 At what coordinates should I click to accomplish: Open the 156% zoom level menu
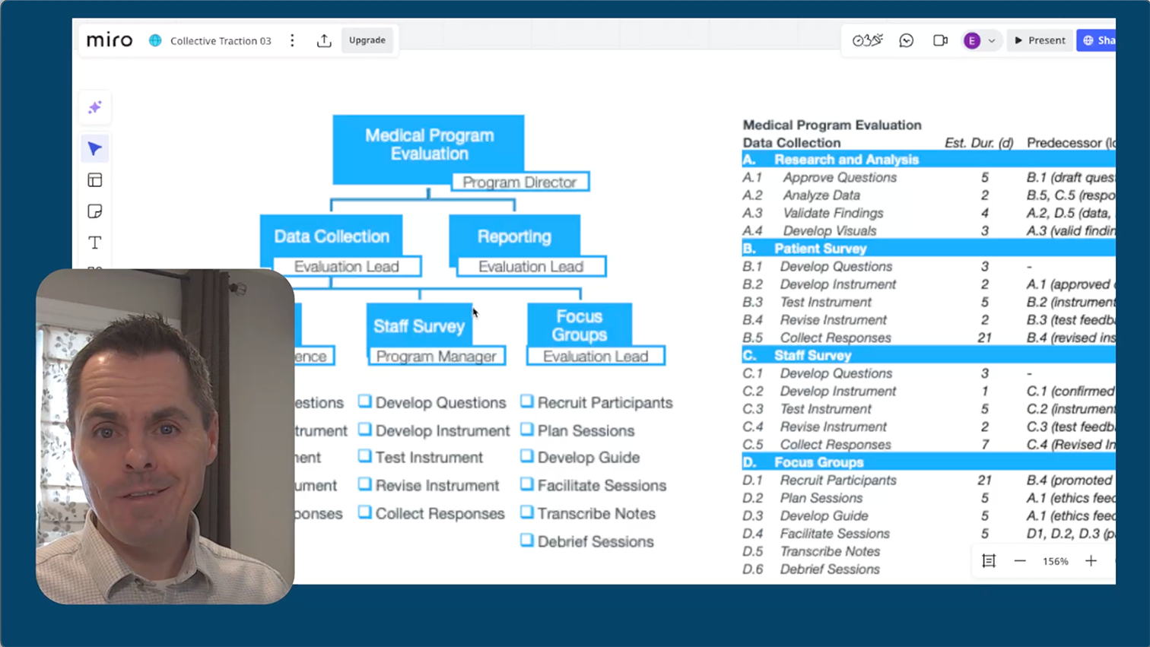pos(1055,561)
